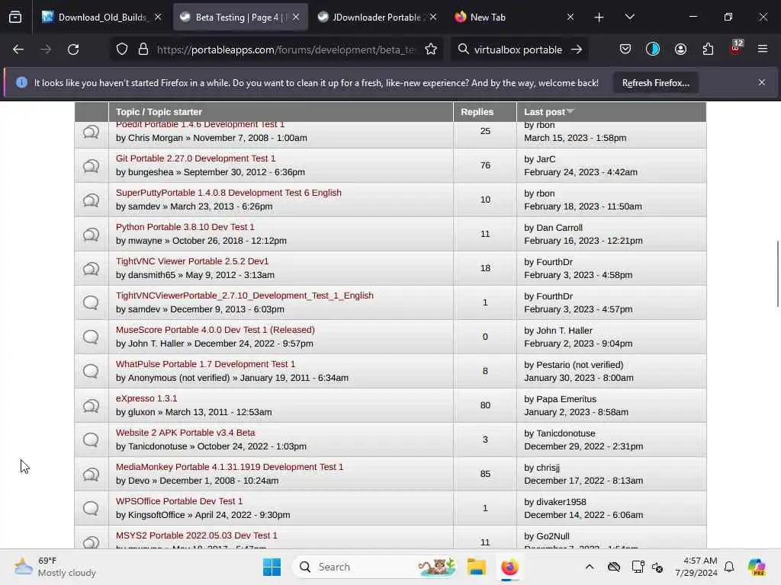
Task: Click the Topic / Topic starter header
Action: click(x=159, y=112)
